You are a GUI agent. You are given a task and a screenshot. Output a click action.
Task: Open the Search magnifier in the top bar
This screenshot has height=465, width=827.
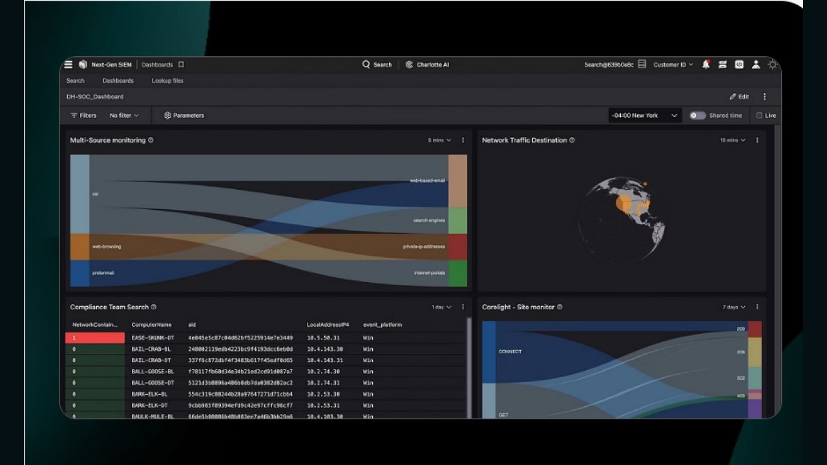(x=366, y=64)
